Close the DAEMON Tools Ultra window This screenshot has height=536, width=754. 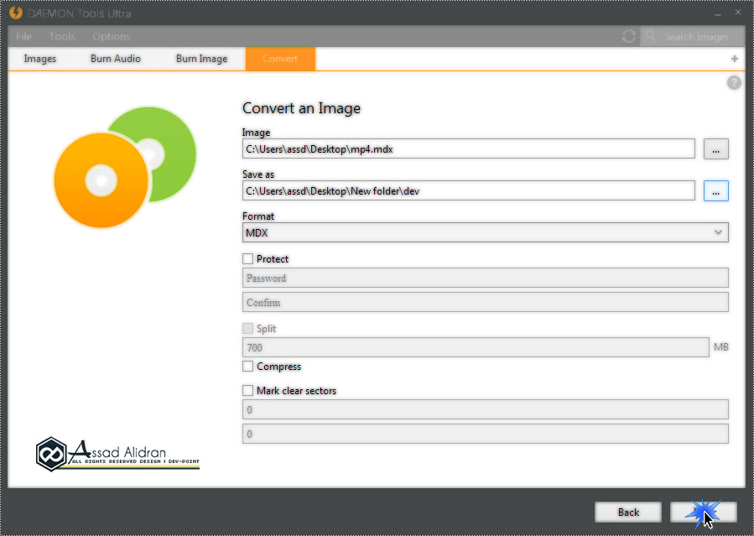[x=738, y=13]
